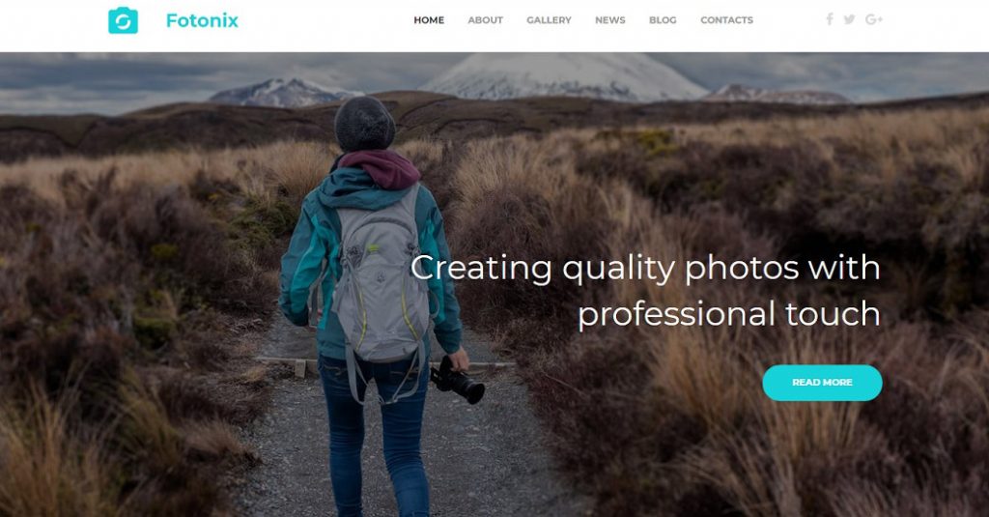
Task: Click the Fotonix brand name
Action: point(202,21)
